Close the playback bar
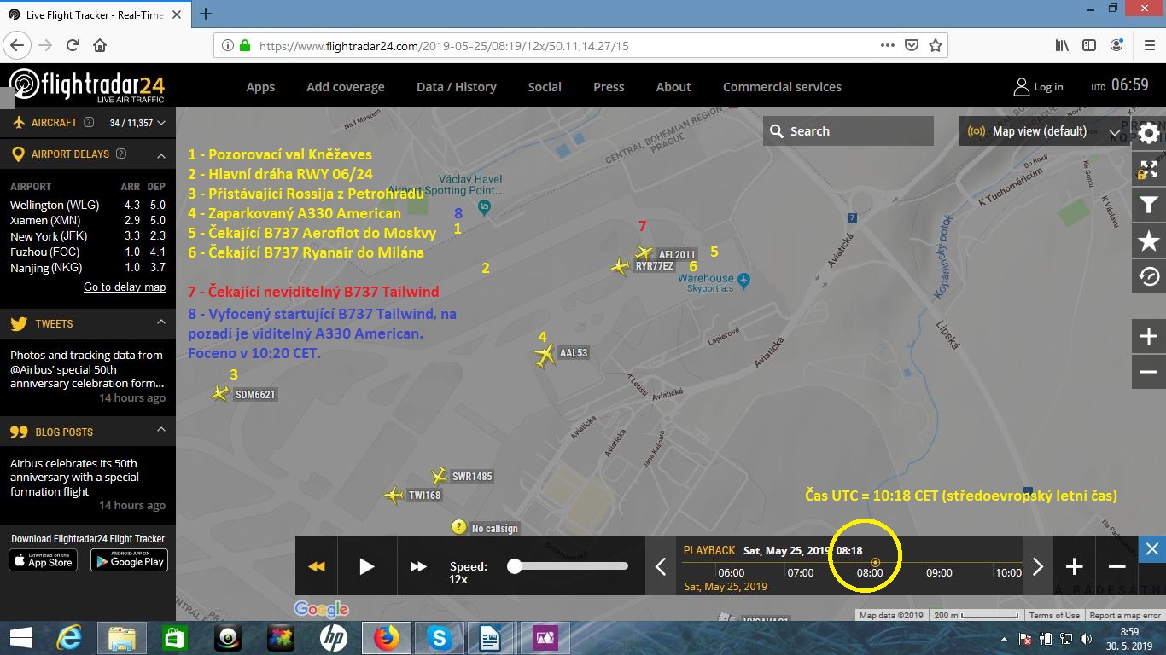This screenshot has width=1166, height=655. coord(1151,548)
